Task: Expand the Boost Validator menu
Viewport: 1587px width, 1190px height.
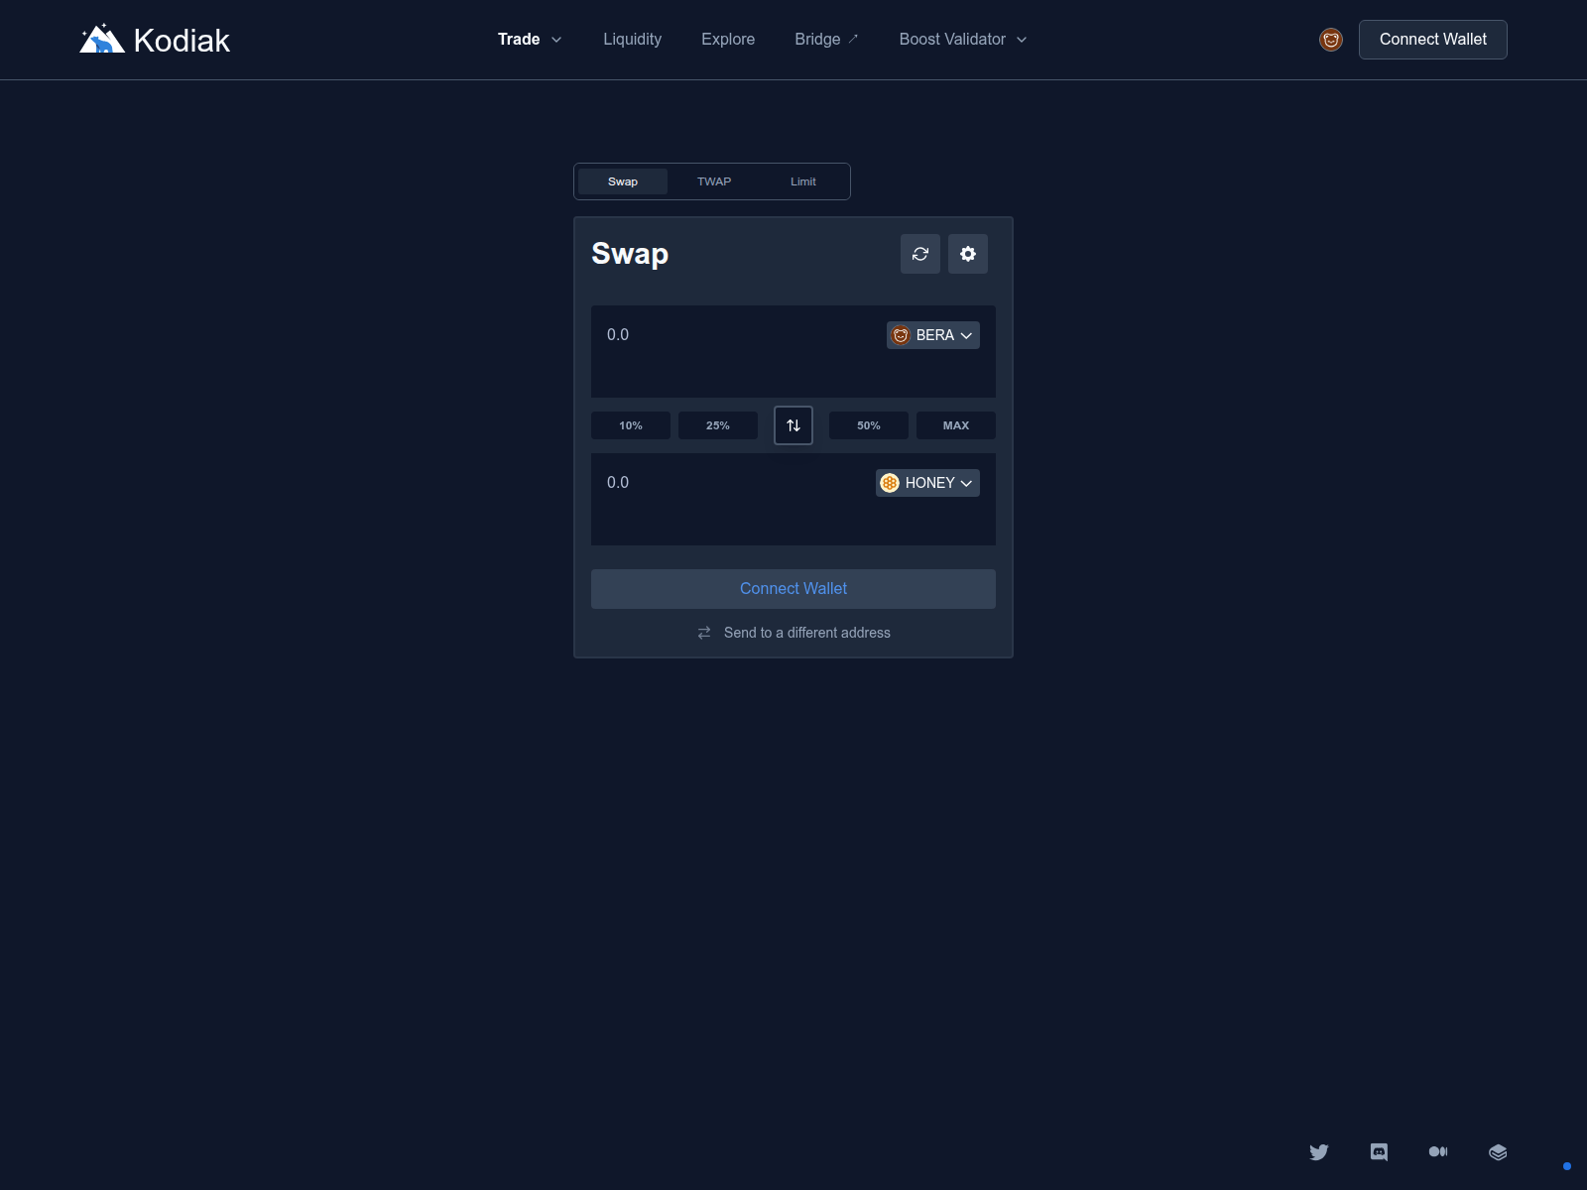Action: 962,40
